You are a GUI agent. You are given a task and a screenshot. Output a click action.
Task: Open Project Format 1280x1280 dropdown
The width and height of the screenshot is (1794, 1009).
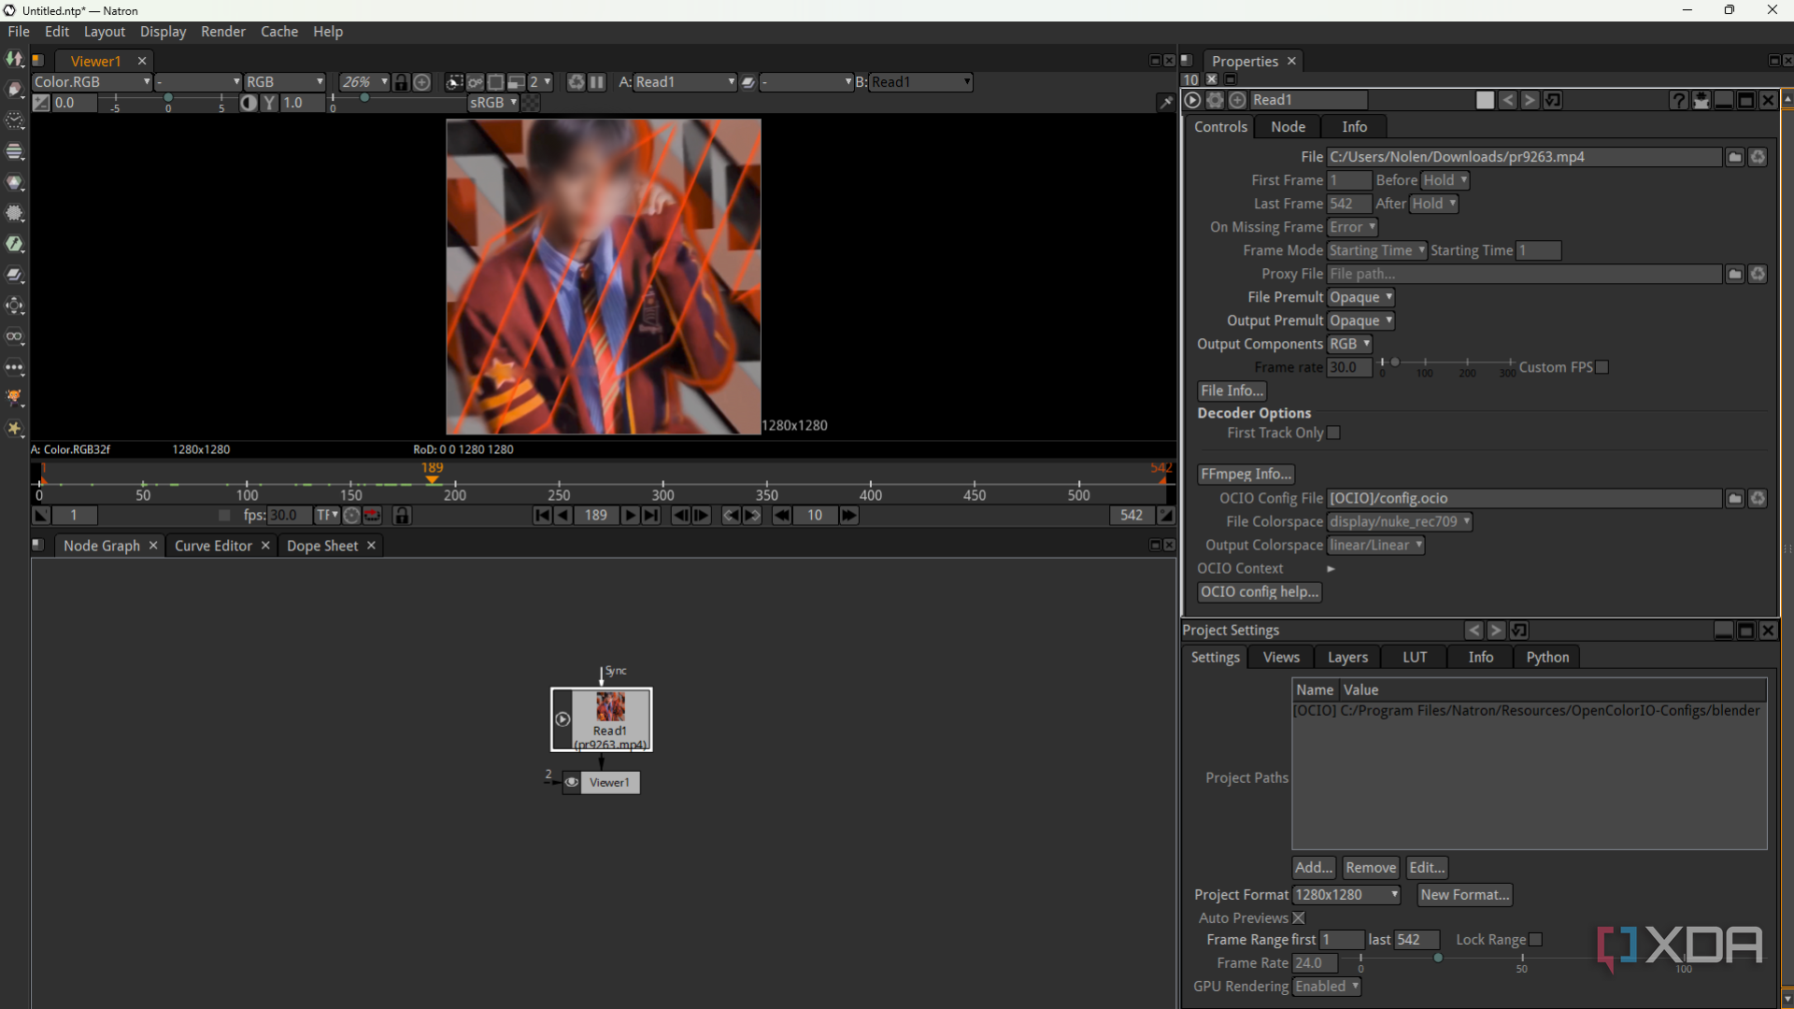(1346, 895)
